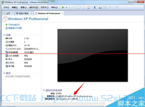Click the black virtual machine preview screen
The height and width of the screenshot is (107, 145).
click(93, 55)
